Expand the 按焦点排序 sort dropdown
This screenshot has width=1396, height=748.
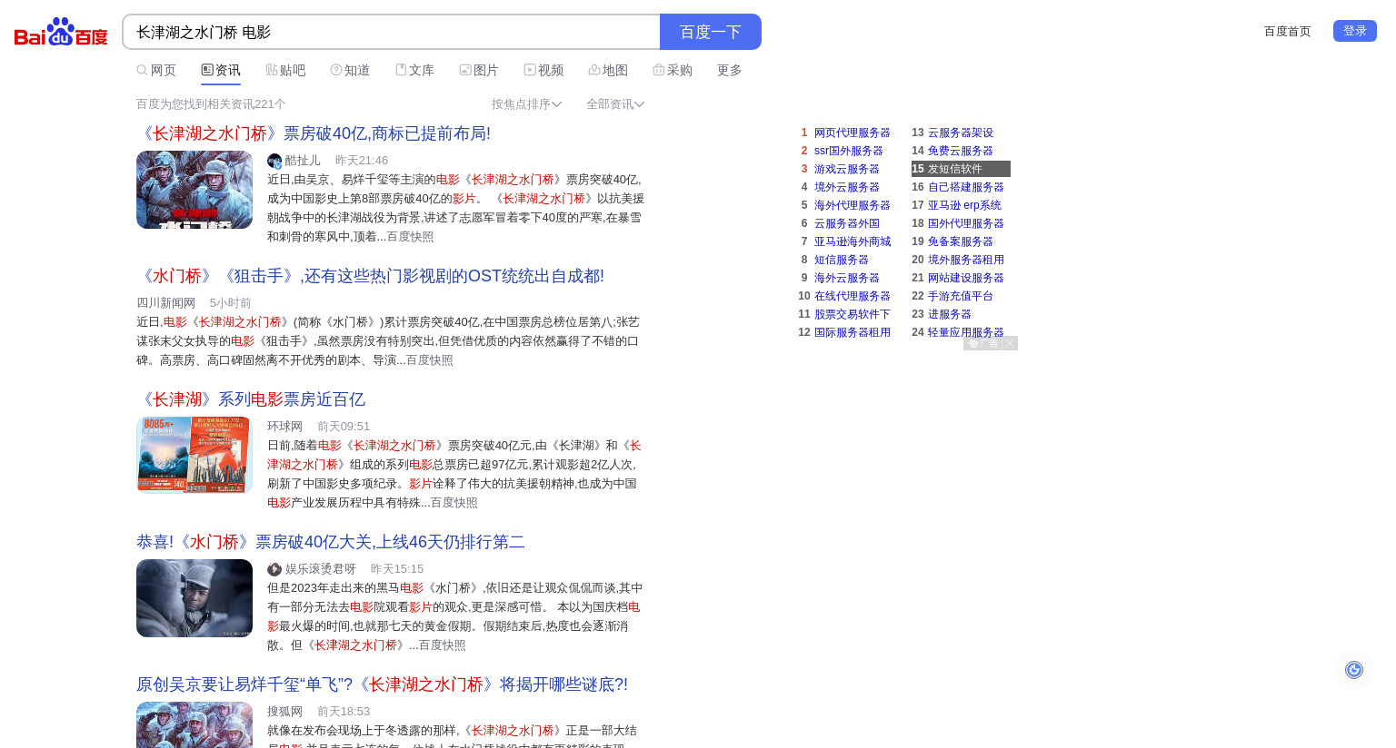pos(526,104)
